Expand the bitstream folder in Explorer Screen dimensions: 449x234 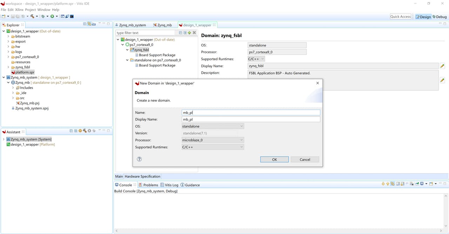pyautogui.click(x=8, y=36)
